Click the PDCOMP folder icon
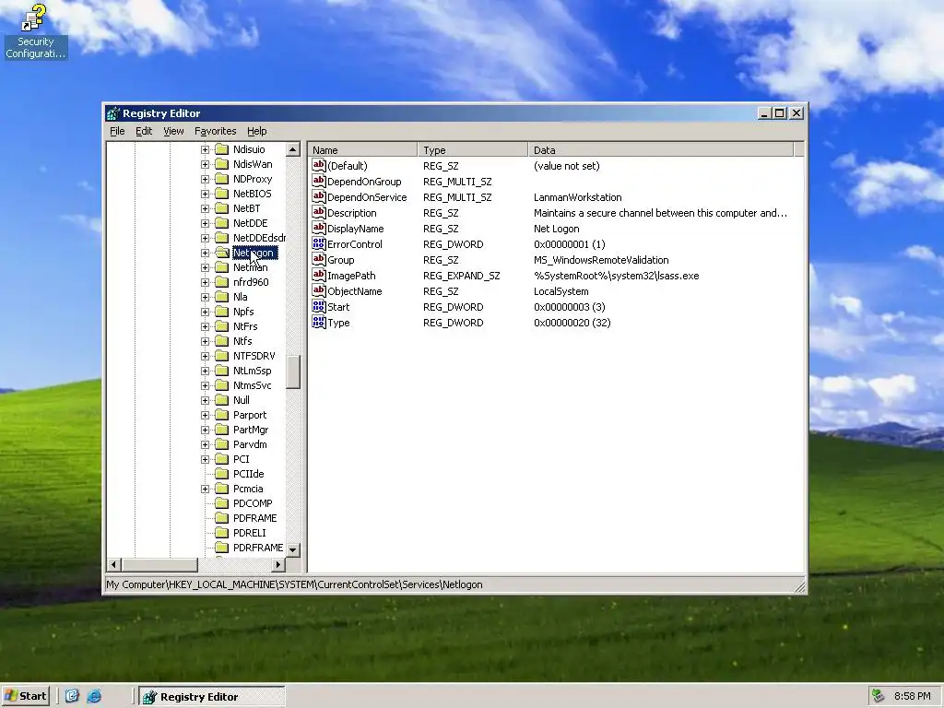Screen dimensions: 944x708 click(222, 503)
